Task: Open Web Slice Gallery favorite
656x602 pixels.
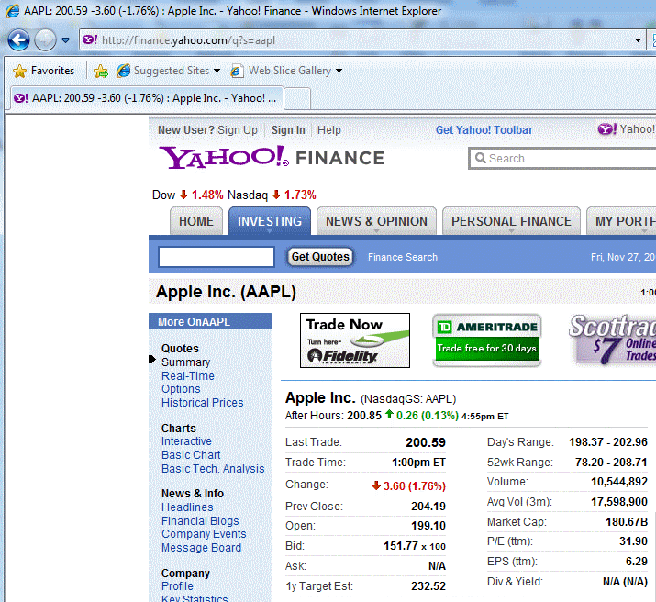Action: (281, 71)
